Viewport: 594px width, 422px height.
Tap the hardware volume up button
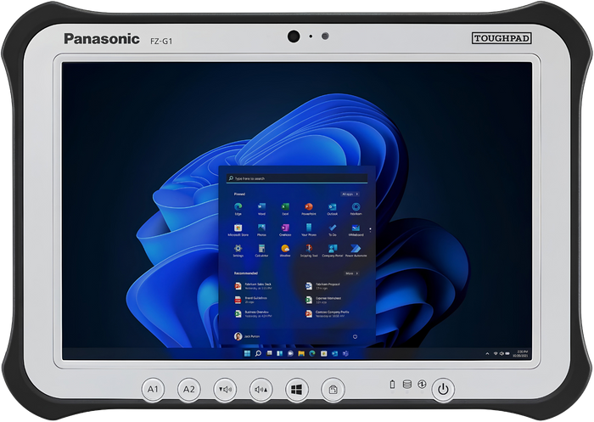[x=261, y=389]
